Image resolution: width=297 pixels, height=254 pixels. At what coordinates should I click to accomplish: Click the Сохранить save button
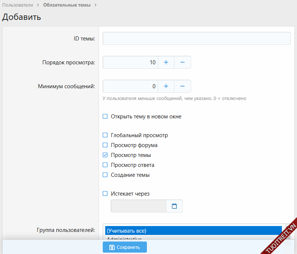click(x=125, y=247)
